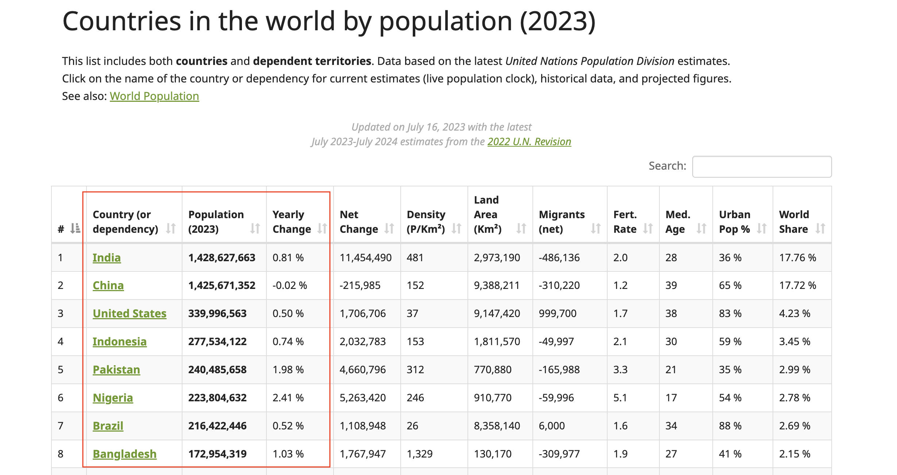
Task: Open the Brazil country page
Action: [x=108, y=426]
